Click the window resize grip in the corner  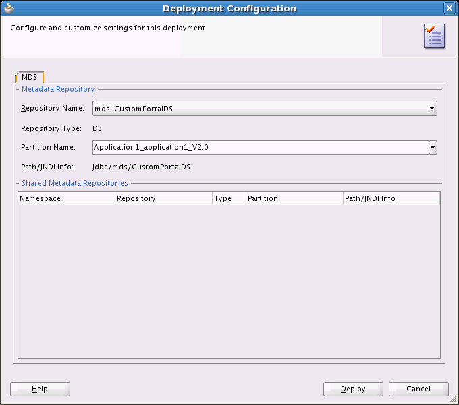point(453,399)
